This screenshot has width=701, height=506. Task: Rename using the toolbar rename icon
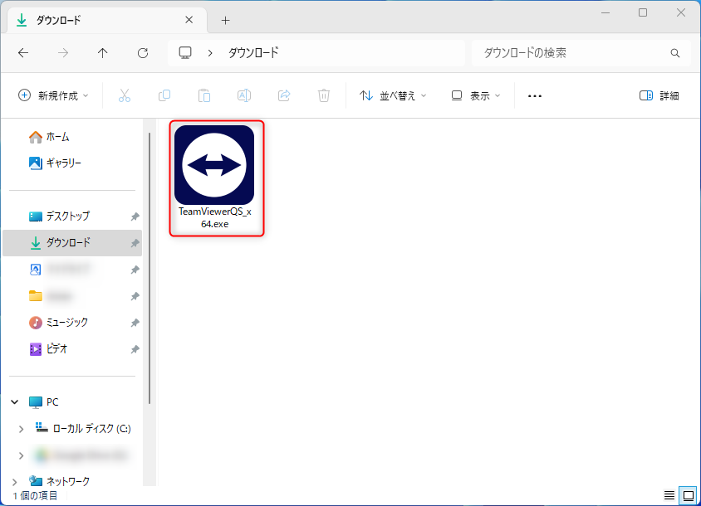(244, 95)
